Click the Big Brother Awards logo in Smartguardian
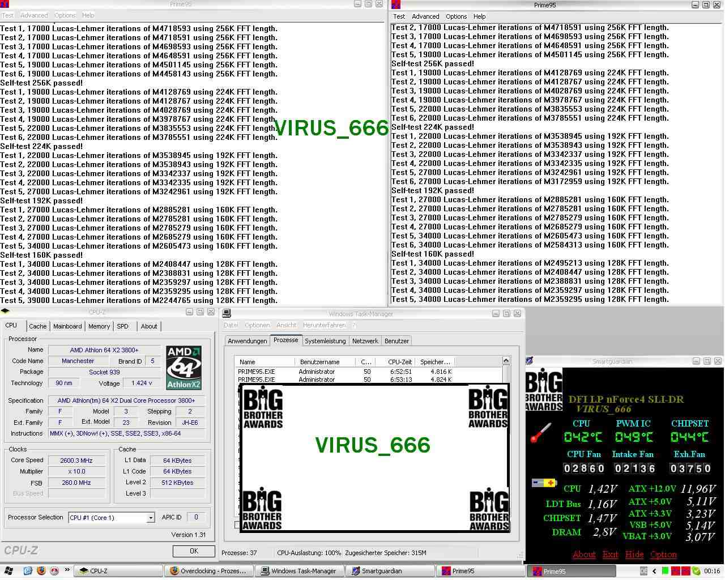 coord(544,390)
